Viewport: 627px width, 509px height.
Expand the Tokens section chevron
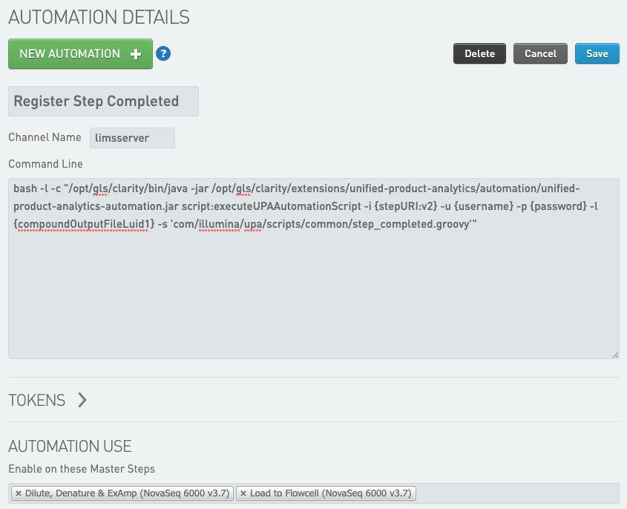[x=82, y=400]
